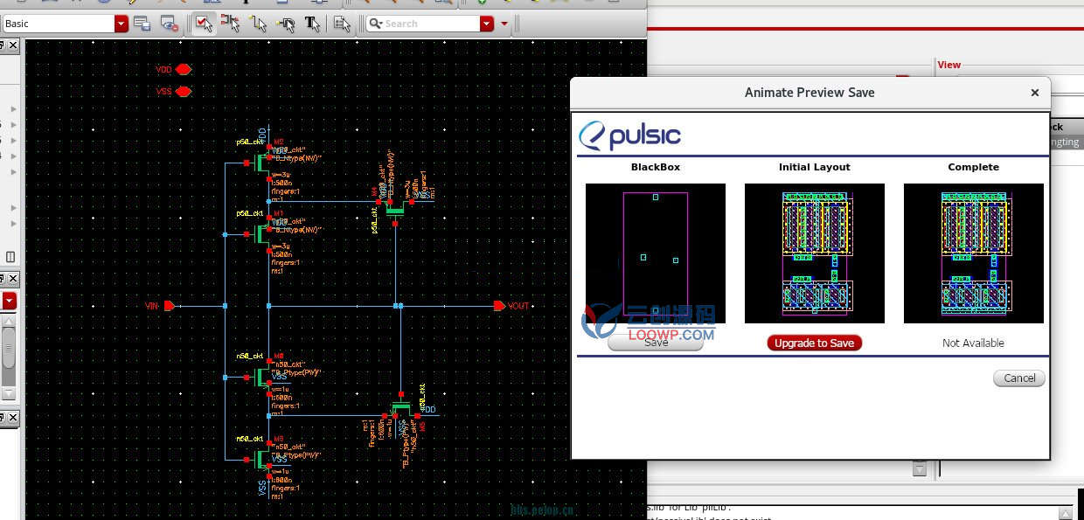The width and height of the screenshot is (1084, 520).
Task: Toggle the checkmark selection-filter tool
Action: tap(204, 24)
